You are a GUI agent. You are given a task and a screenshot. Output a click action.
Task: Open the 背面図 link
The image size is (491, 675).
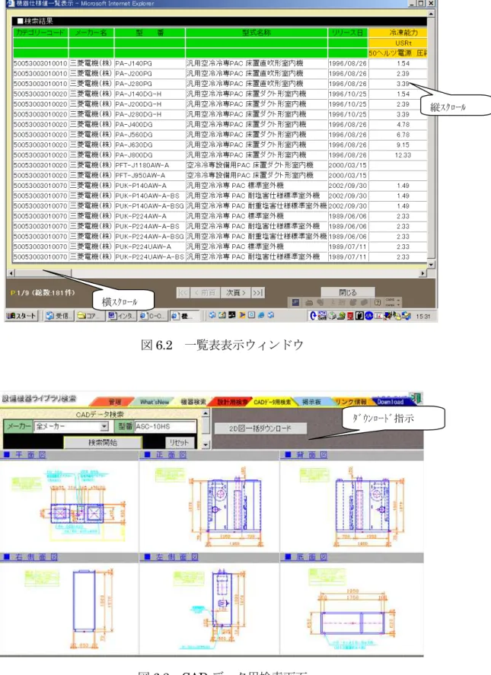coord(312,454)
